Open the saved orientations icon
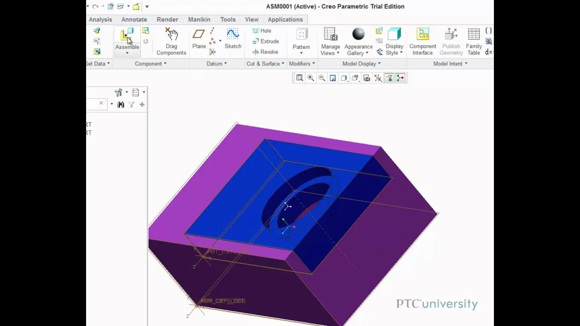 pos(355,78)
